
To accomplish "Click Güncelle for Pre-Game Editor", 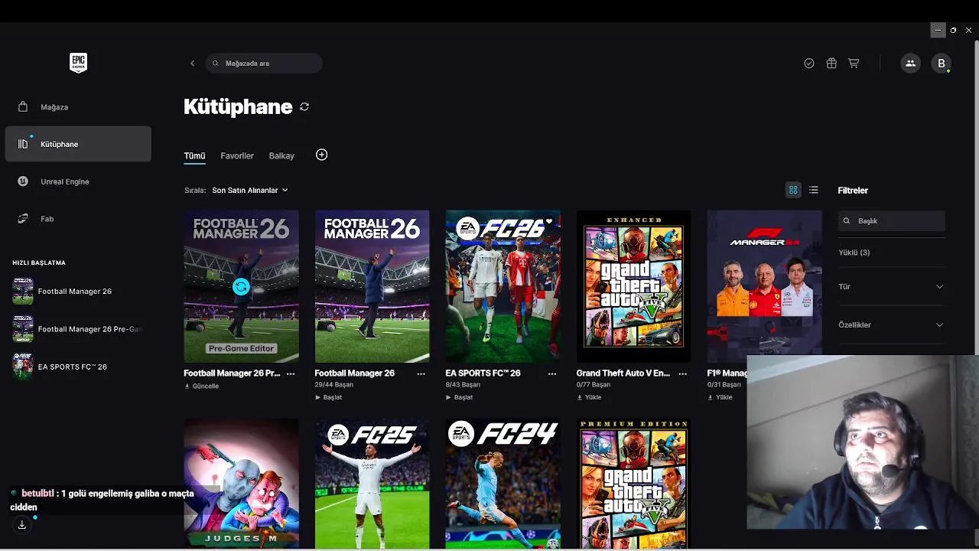I will click(202, 386).
